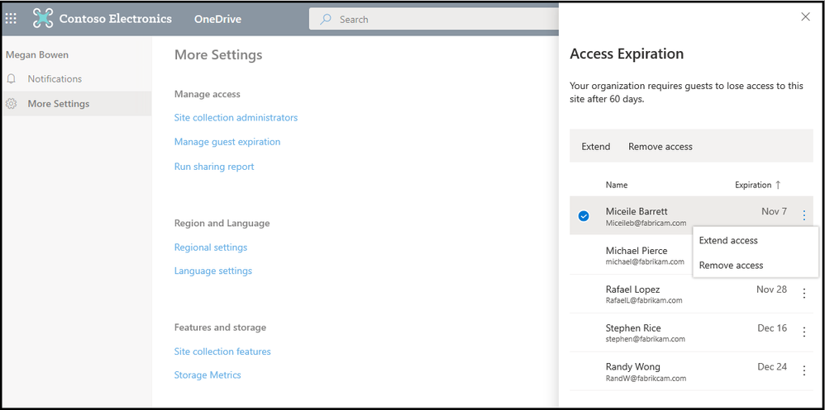
Task: Open the Run sharing report link
Action: pyautogui.click(x=214, y=167)
